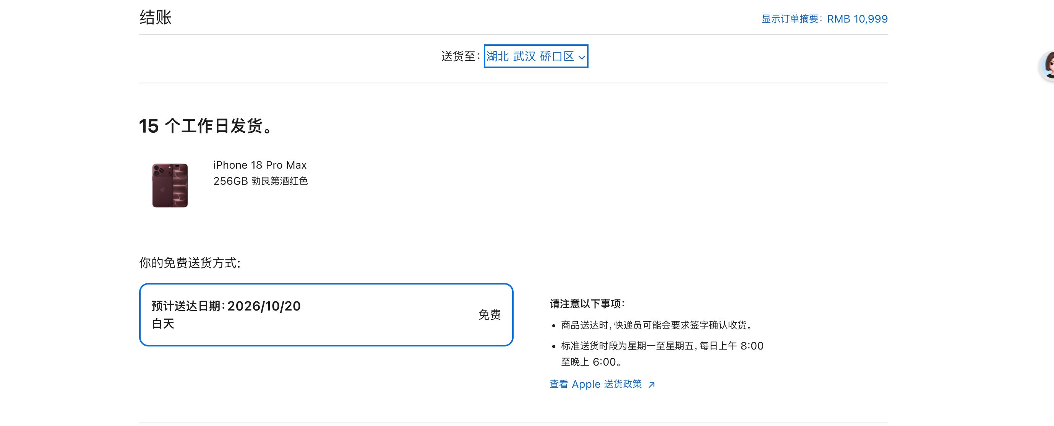Expand the 湖北 武汉 硚口区 delivery location dropdown
The image size is (1054, 426).
pos(535,56)
